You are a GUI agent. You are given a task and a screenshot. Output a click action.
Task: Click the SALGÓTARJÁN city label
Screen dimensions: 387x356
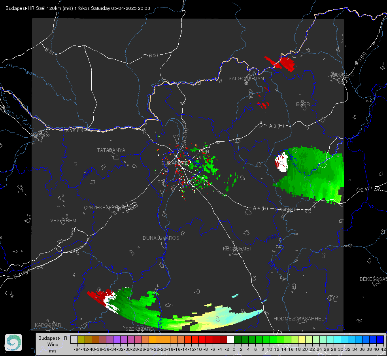pyautogui.click(x=246, y=79)
